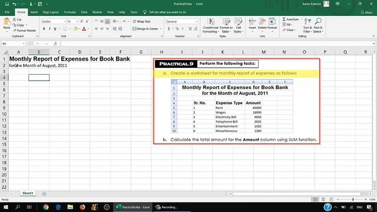Click Increase Decimal icon
Image resolution: width=377 pixels, height=212 pixels.
(x=190, y=29)
